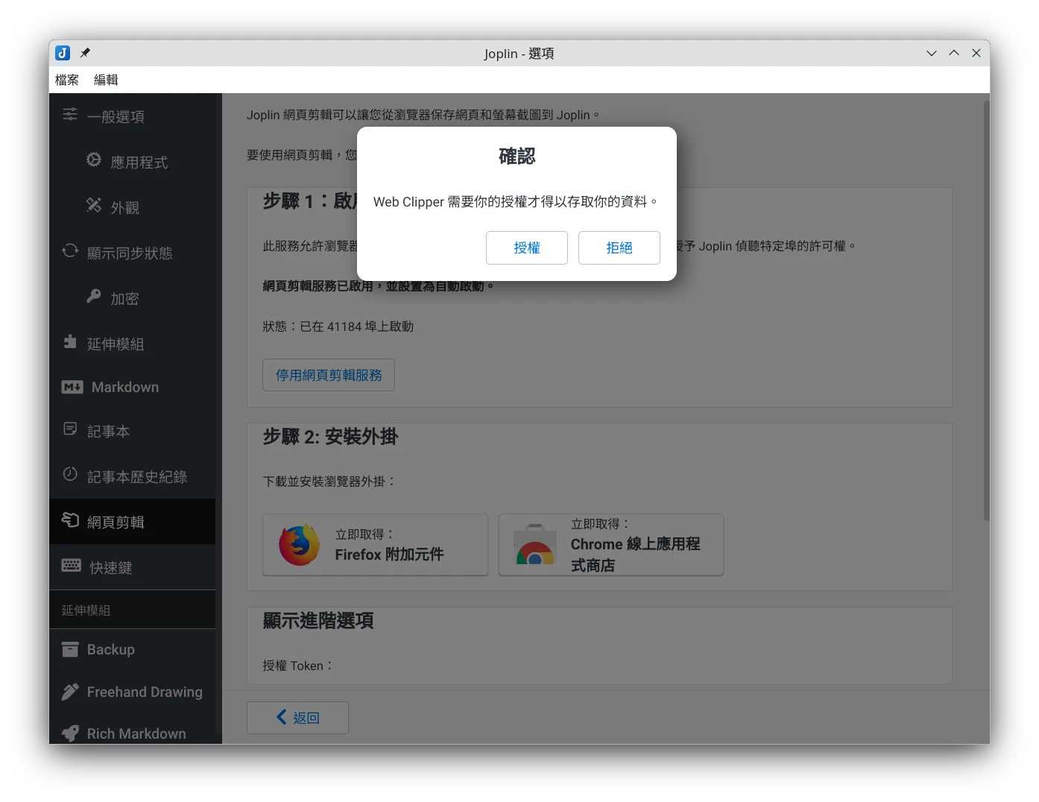Click 拒絕 to deny Web Clipper access
Screen dimensions: 1039x802
point(619,247)
